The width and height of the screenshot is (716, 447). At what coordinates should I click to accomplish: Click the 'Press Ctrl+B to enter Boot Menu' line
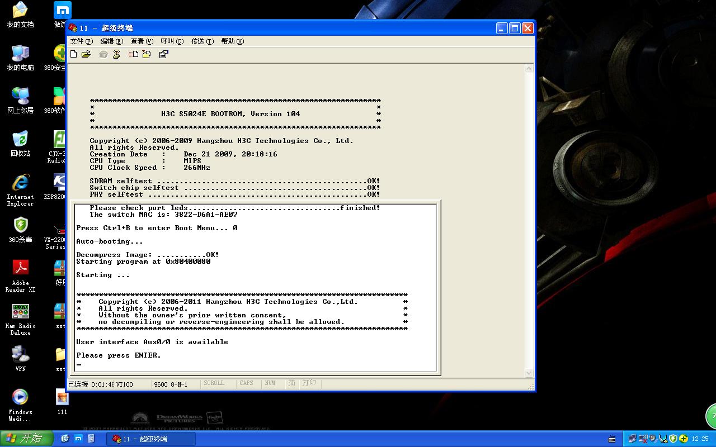pyautogui.click(x=157, y=228)
